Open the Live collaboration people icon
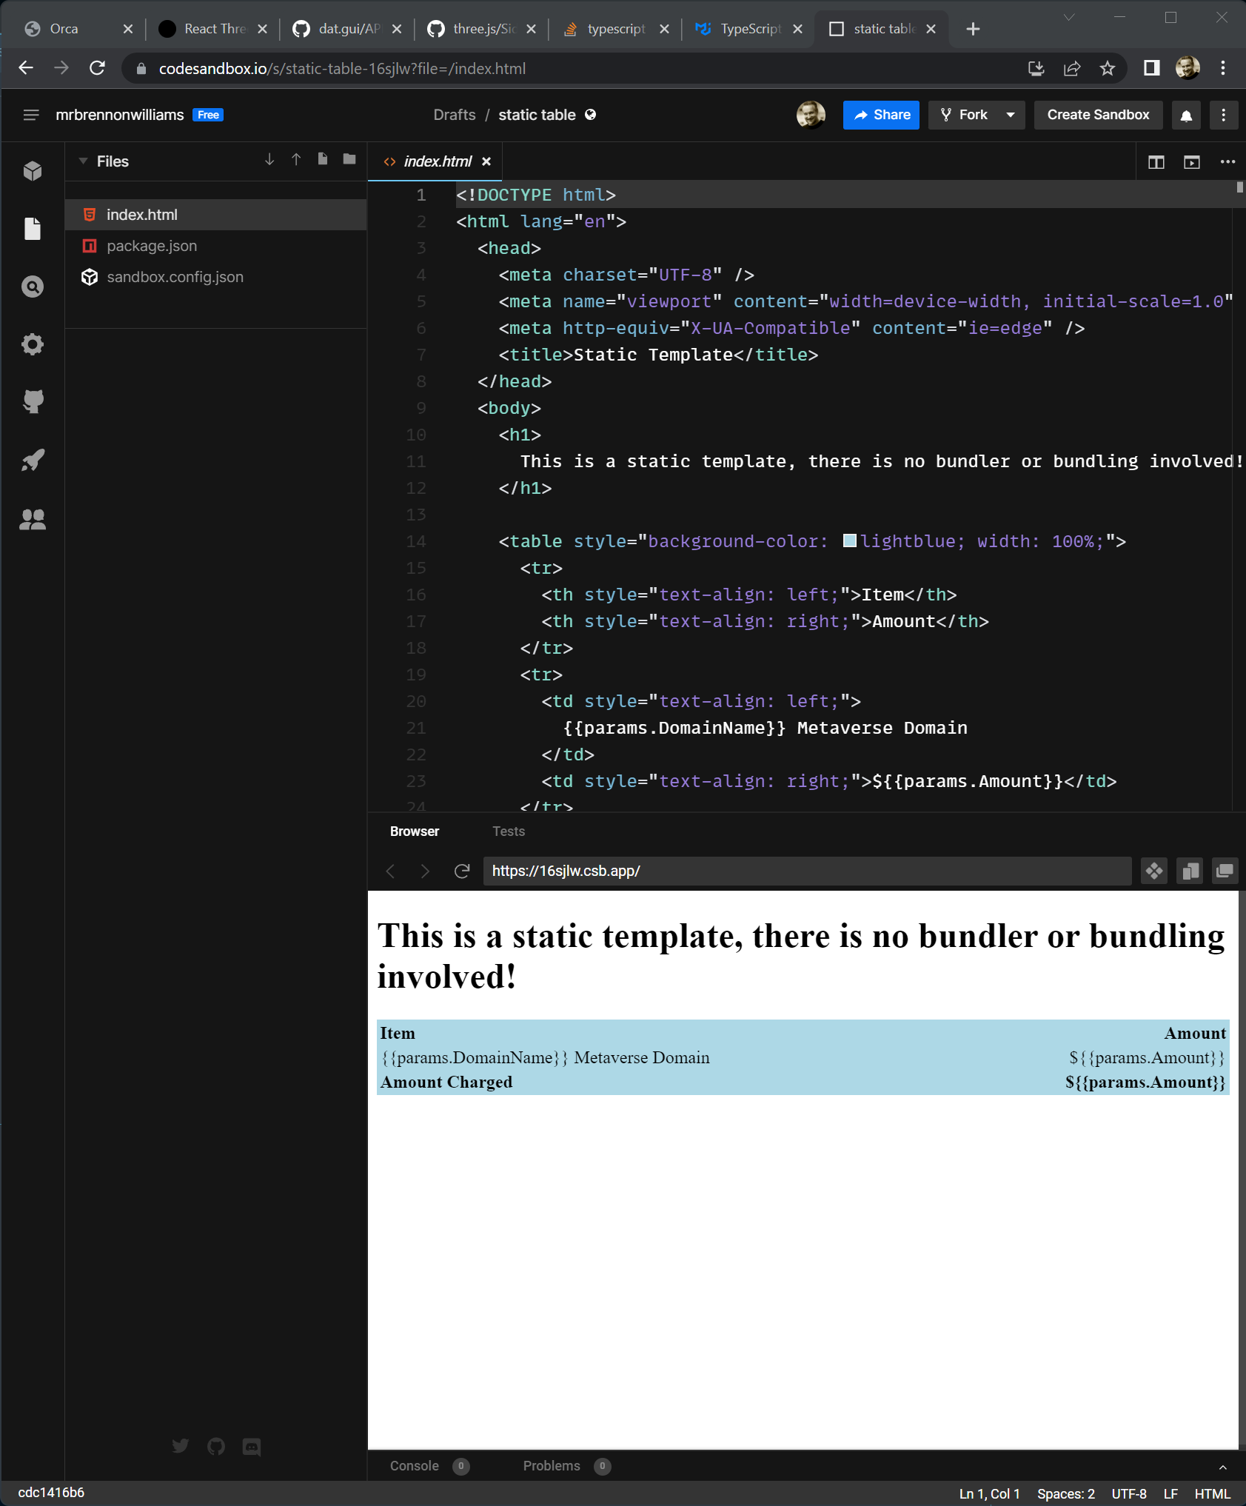 (33, 519)
